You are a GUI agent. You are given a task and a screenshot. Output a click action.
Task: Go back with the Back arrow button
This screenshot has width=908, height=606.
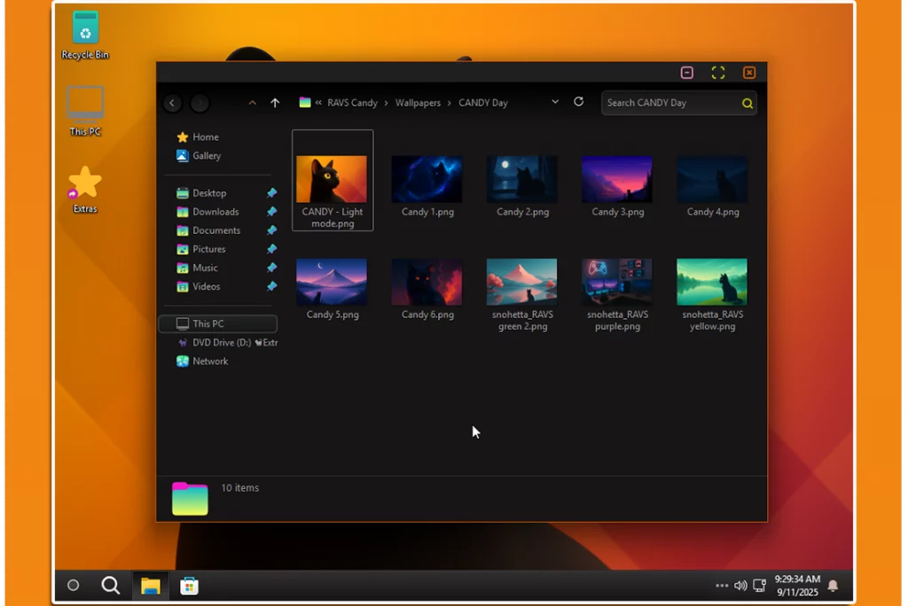click(x=173, y=104)
